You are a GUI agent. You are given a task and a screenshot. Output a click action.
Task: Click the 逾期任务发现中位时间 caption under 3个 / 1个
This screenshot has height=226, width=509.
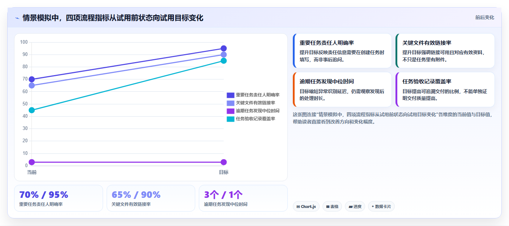(x=226, y=204)
